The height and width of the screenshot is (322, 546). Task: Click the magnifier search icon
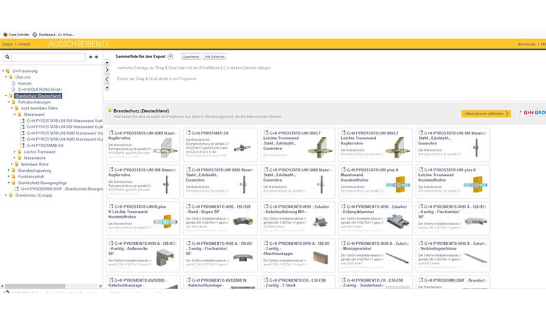(8, 57)
